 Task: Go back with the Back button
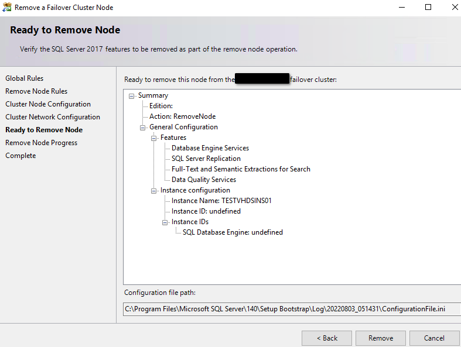327,338
